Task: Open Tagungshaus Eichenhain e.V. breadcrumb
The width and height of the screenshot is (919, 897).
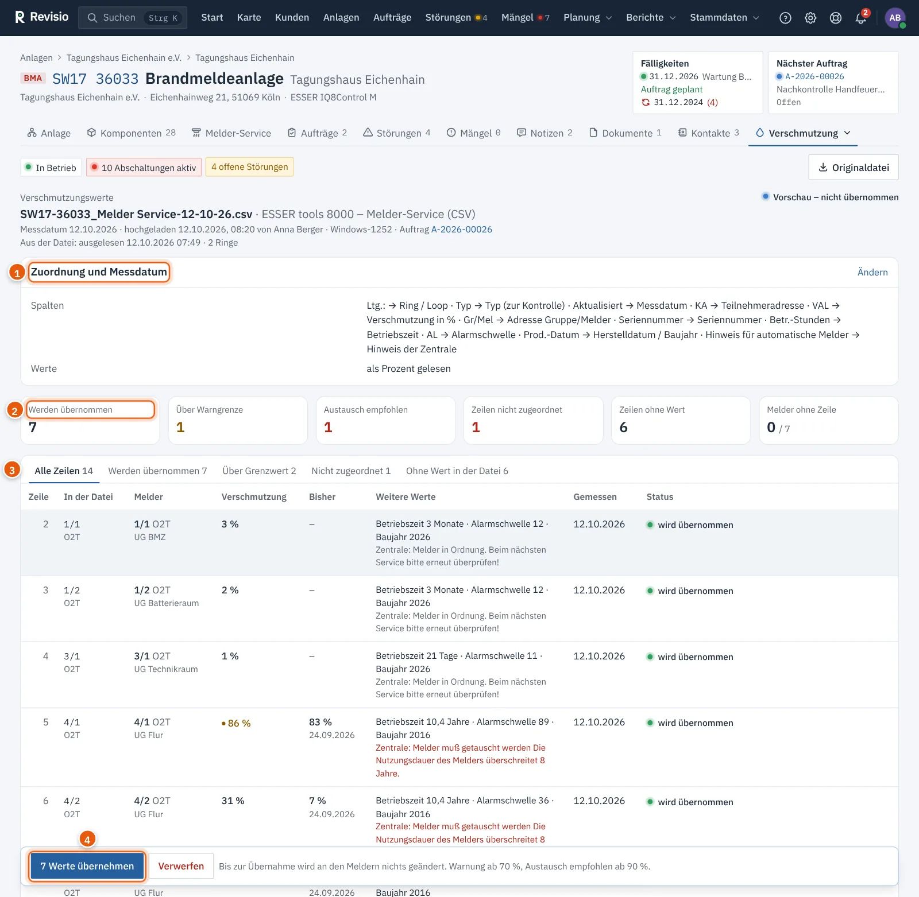Action: pos(124,57)
